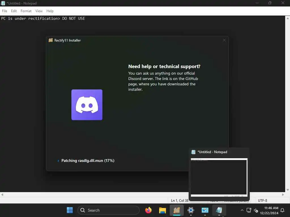Screen dimensions: 290x217
Task: Close the Rectify11 Installer dialog
Action: click(x=224, y=40)
